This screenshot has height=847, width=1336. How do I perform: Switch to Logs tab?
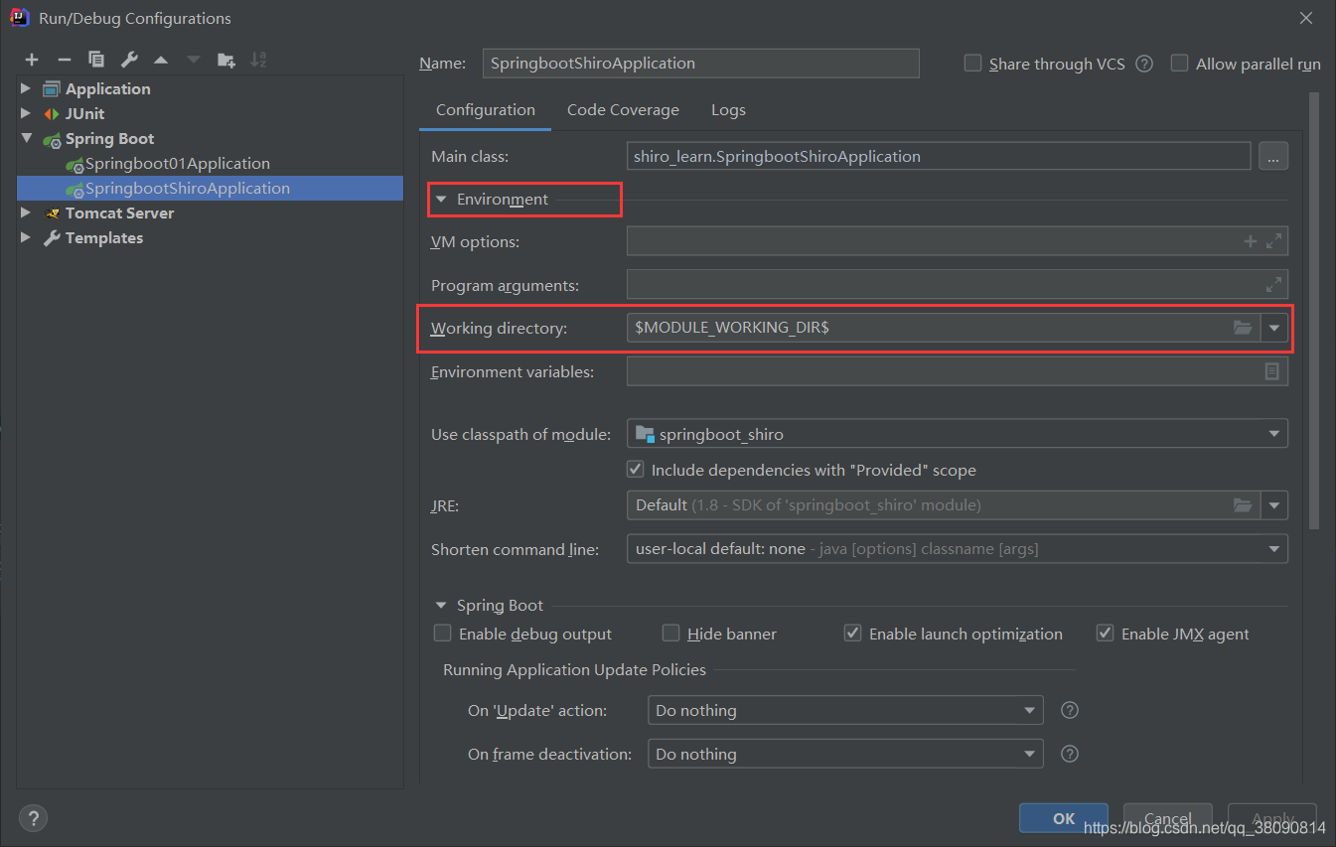tap(728, 110)
